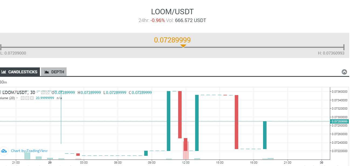The height and width of the screenshot is (166, 352).
Task: Open settings gear of Volume indicator
Action: (27, 98)
